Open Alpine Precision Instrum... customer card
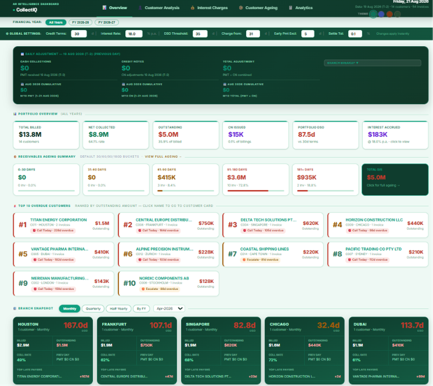This screenshot has height=386, width=433. [x=168, y=254]
